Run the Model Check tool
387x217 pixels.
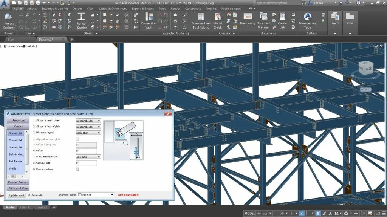pyautogui.click(x=217, y=21)
